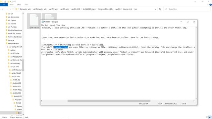
Task: Click the UTF-8 encoding status entry
Action: (x=184, y=103)
